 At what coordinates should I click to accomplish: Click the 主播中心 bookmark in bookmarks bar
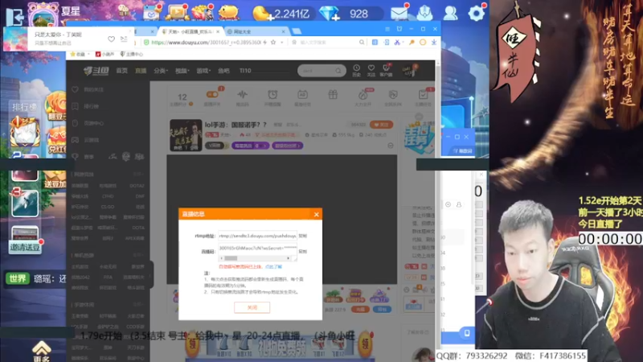132,54
